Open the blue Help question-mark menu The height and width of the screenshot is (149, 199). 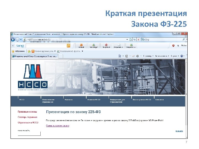(182, 56)
